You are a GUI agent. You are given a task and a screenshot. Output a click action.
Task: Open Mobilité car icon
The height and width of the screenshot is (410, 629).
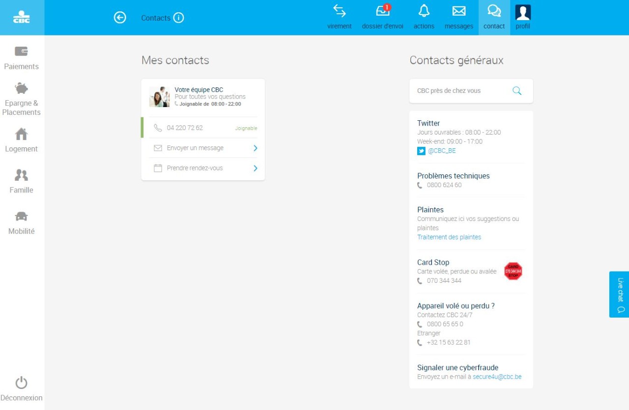pyautogui.click(x=22, y=216)
